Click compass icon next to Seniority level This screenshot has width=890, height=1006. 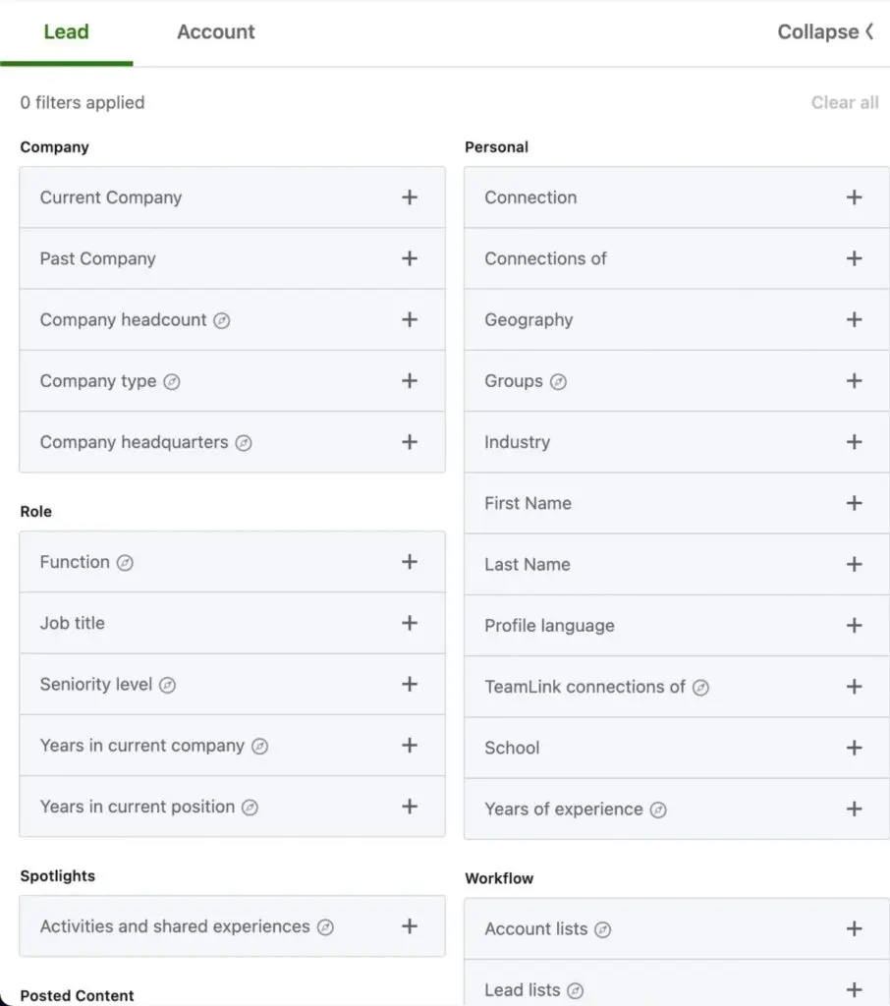coord(168,686)
